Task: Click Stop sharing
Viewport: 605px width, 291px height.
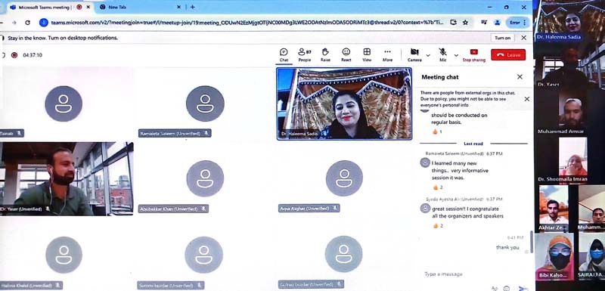Action: coord(474,55)
